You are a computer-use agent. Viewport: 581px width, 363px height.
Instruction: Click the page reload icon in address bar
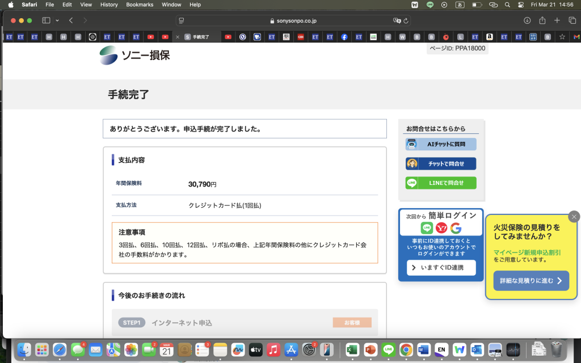406,20
